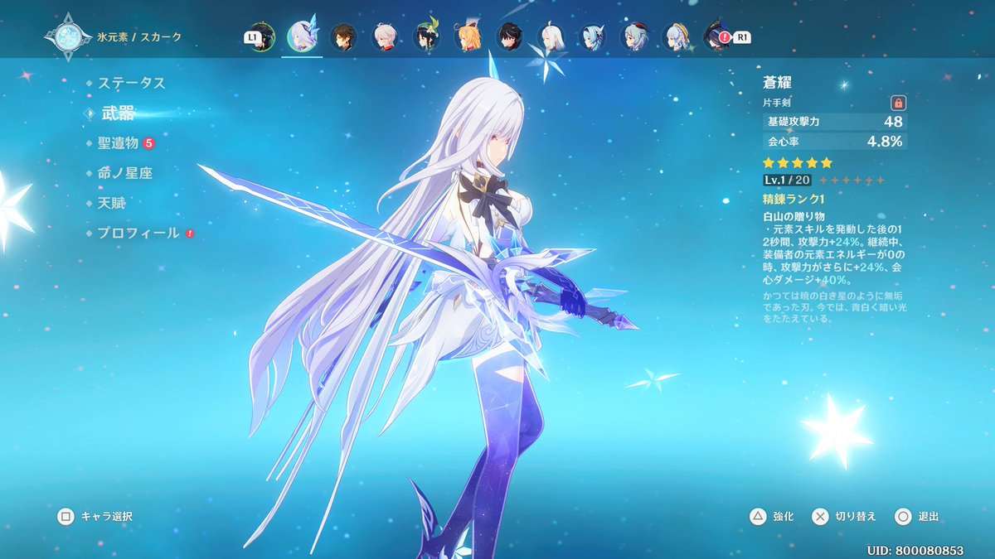The image size is (995, 559).
Task: Click the red 5 badge beside 聖遺物
Action: 149,143
